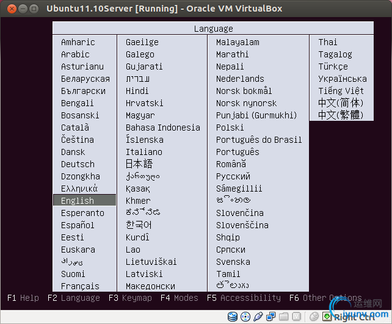
Task: Close the VirtualBox window with the red button
Action: 12,9
